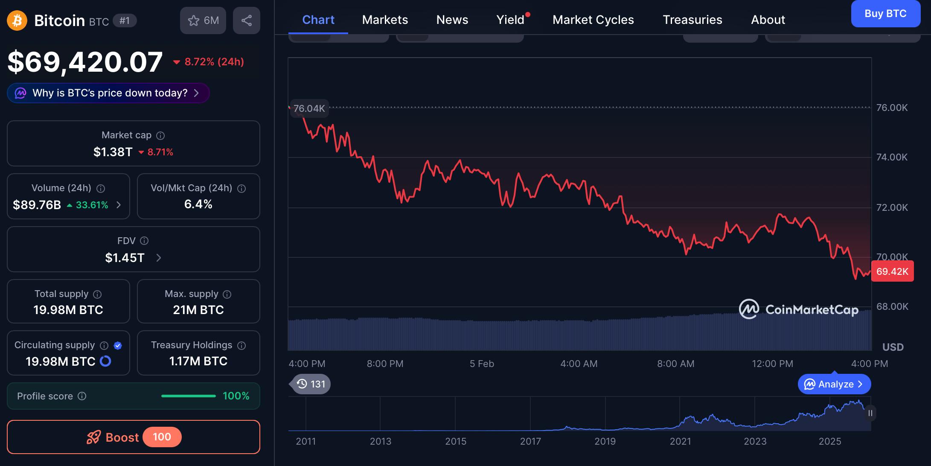
Task: Open the Market Cycles tab
Action: click(593, 20)
